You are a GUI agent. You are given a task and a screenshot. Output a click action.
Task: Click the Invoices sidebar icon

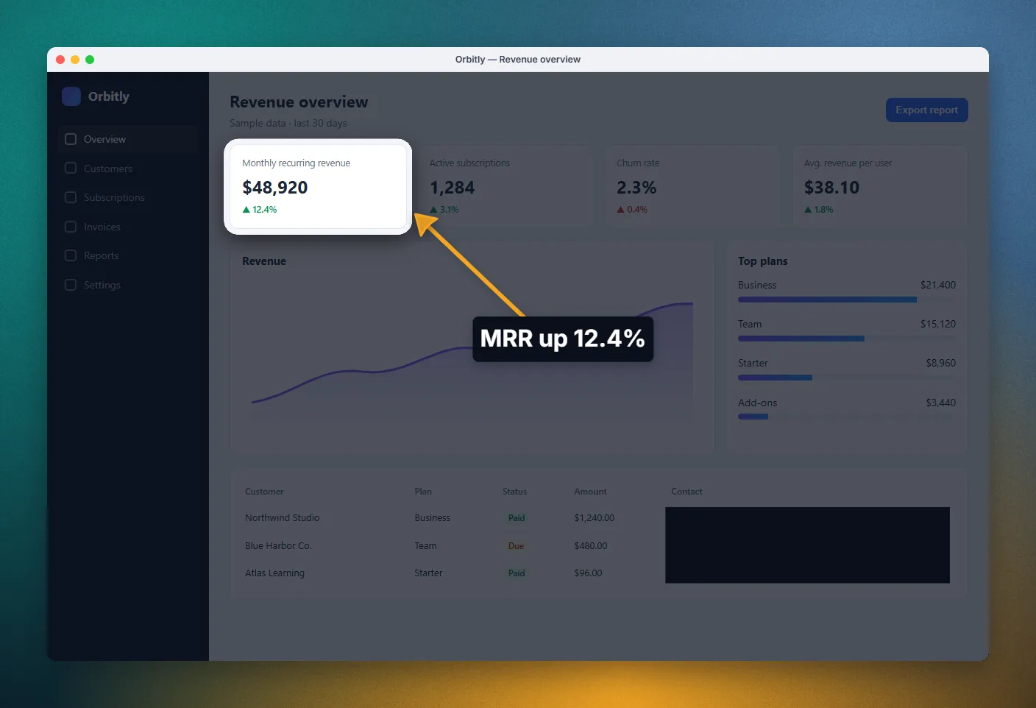pyautogui.click(x=71, y=227)
